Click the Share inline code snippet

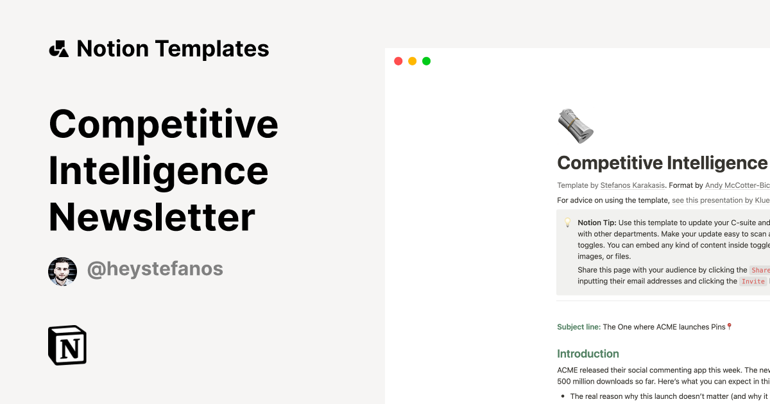760,270
